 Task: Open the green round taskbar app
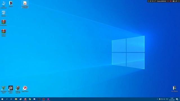coord(30,99)
